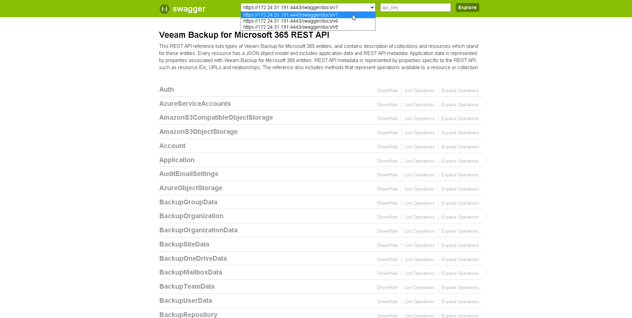Expand Operations for BackupMailboxData
The image size is (632, 318).
pos(460,273)
